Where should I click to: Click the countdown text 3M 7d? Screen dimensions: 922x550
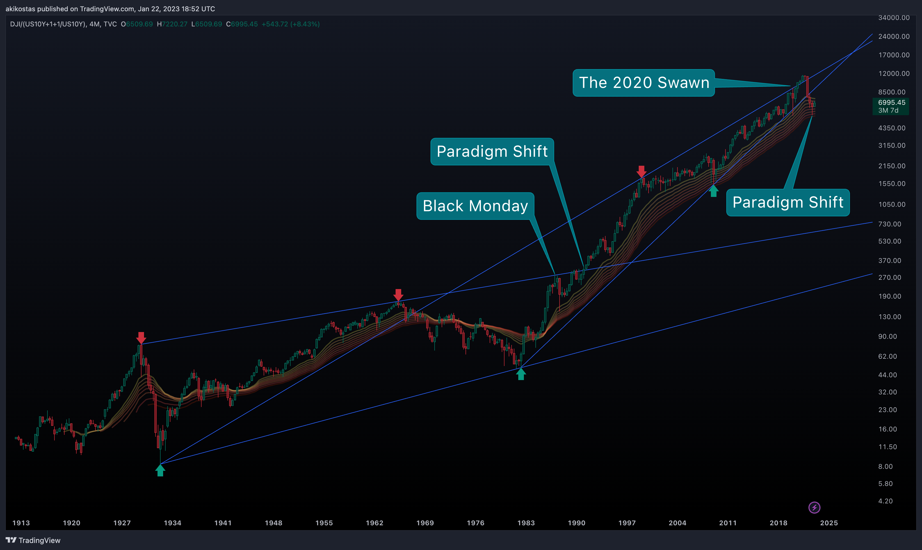point(888,110)
